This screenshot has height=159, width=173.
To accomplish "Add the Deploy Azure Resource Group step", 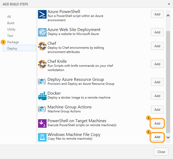I will click(157, 82).
